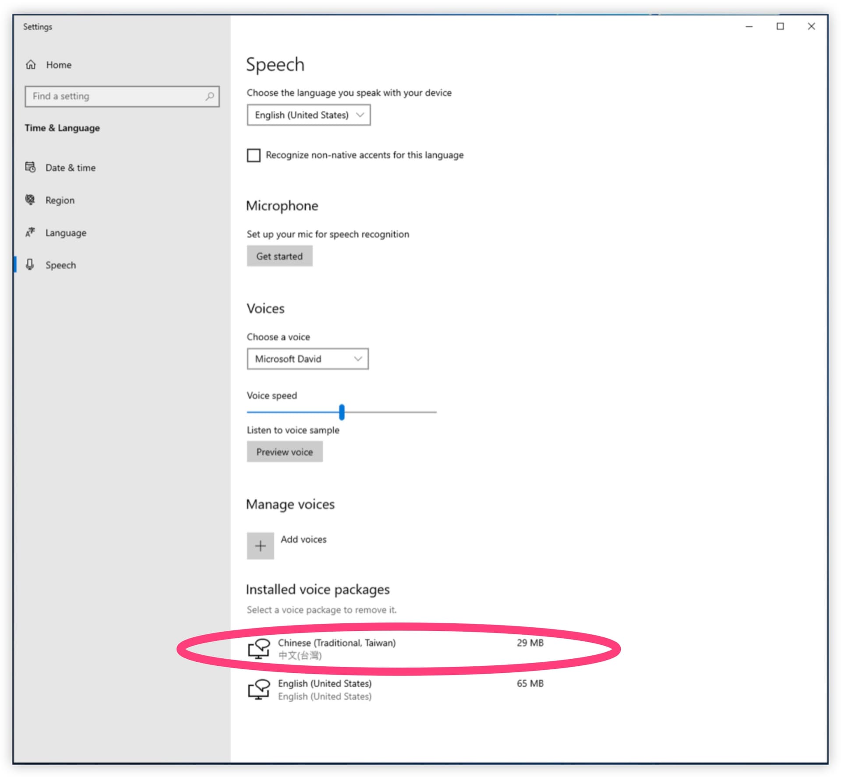Open the speech language dropdown
Image resolution: width=841 pixels, height=777 pixels.
pos(308,115)
